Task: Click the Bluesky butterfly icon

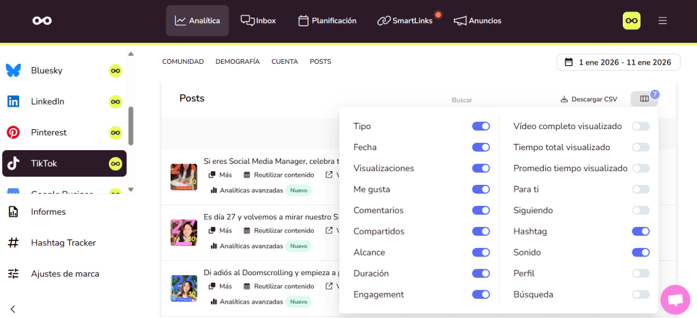Action: point(14,71)
